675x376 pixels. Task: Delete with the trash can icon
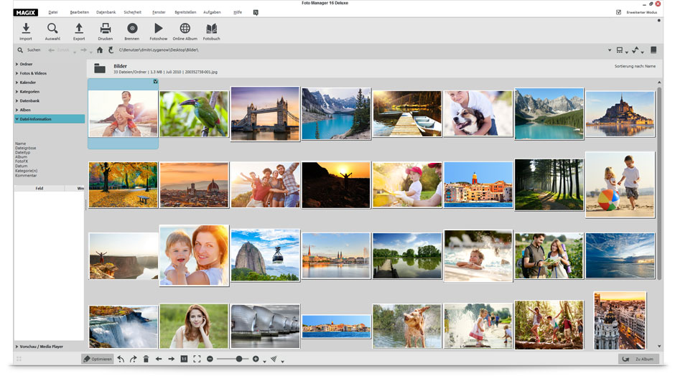point(146,359)
